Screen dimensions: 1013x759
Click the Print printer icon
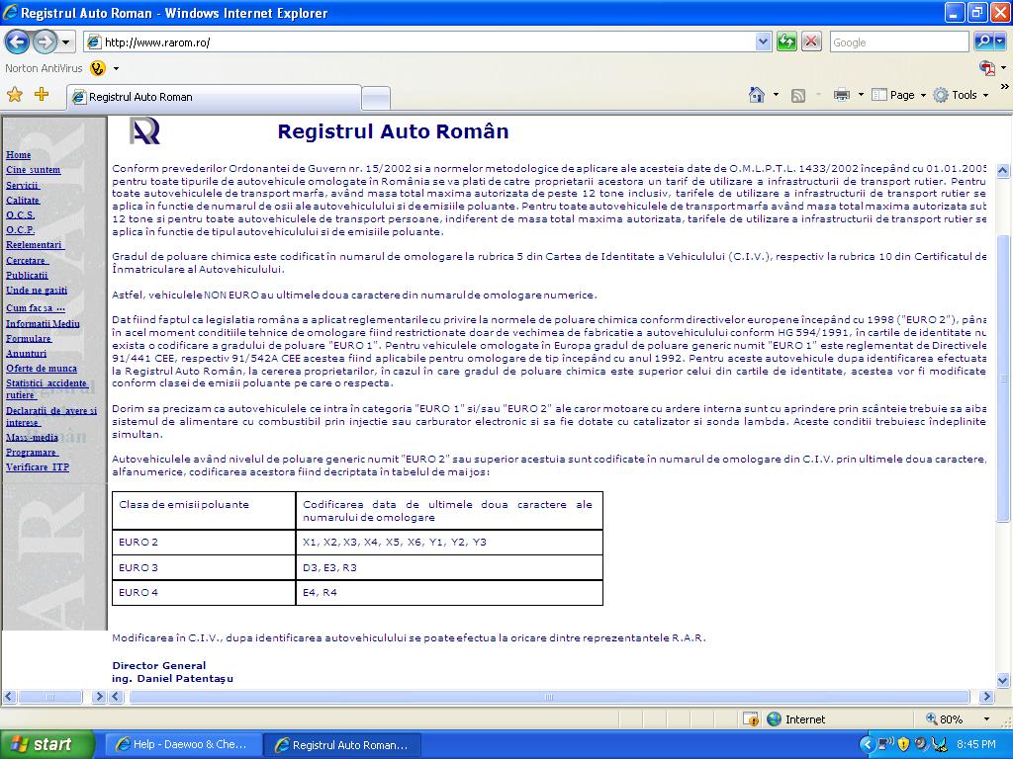[x=841, y=95]
